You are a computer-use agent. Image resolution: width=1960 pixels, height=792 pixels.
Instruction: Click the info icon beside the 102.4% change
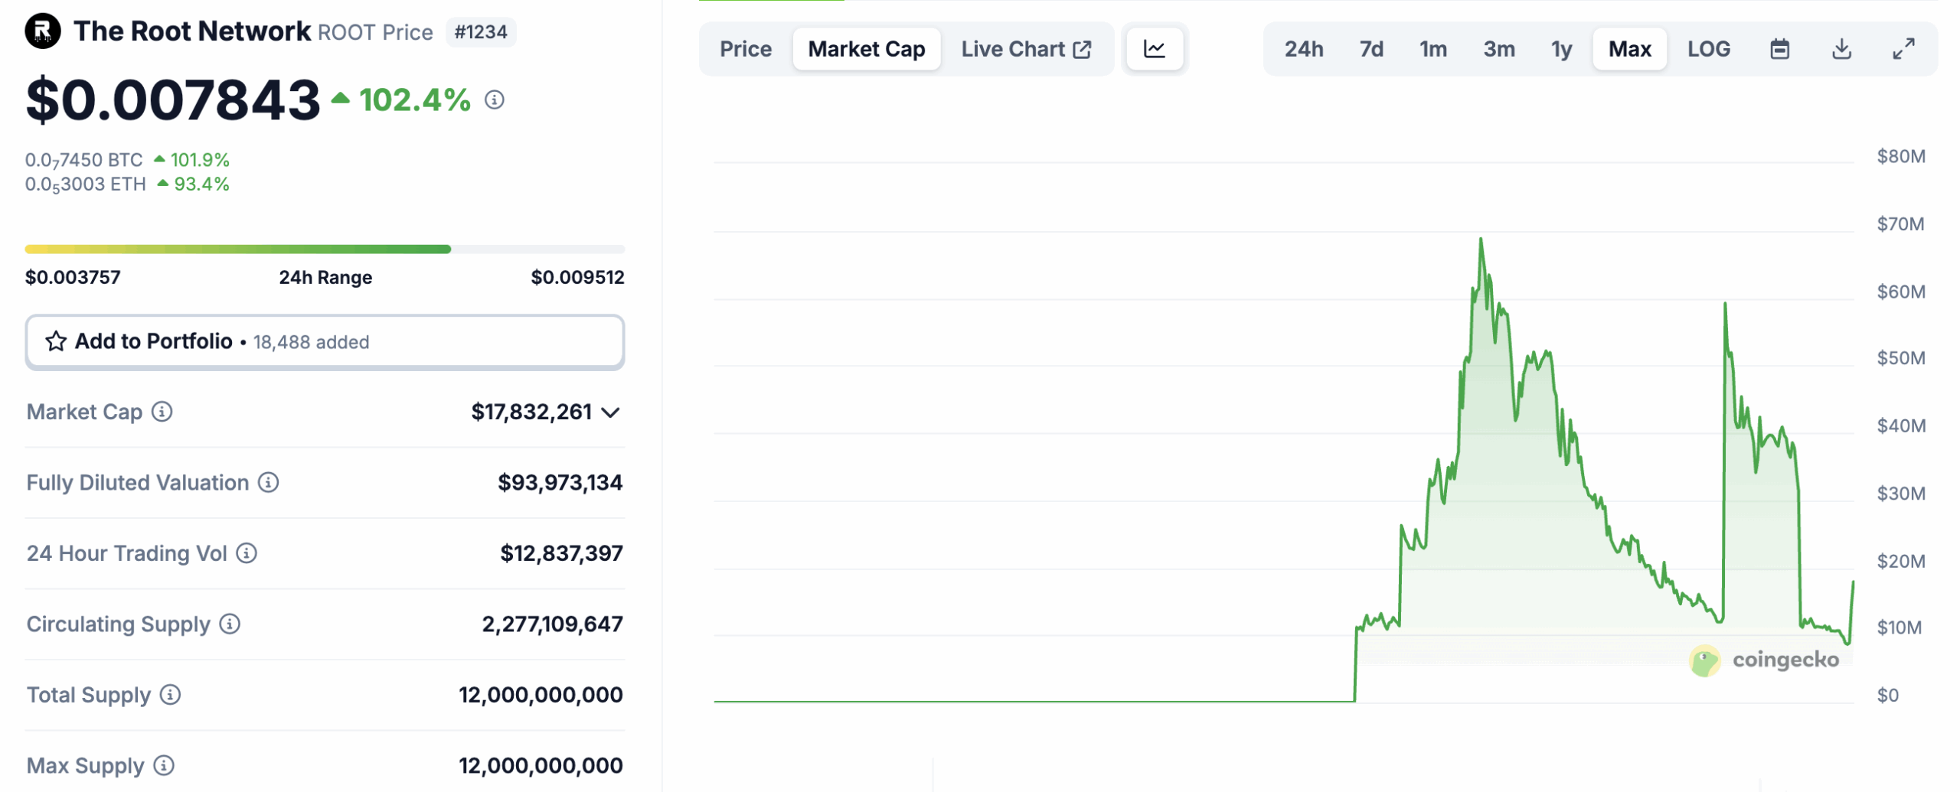pyautogui.click(x=495, y=99)
